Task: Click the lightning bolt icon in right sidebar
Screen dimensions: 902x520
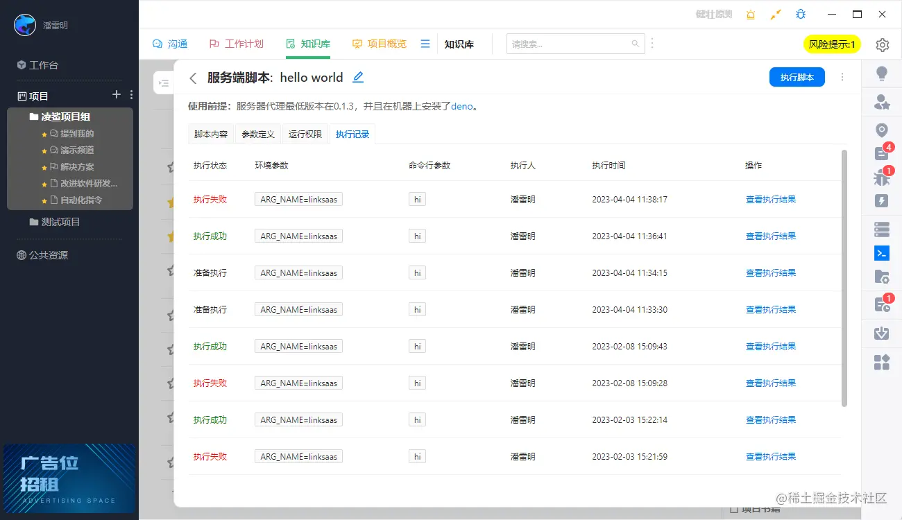Action: click(x=882, y=201)
